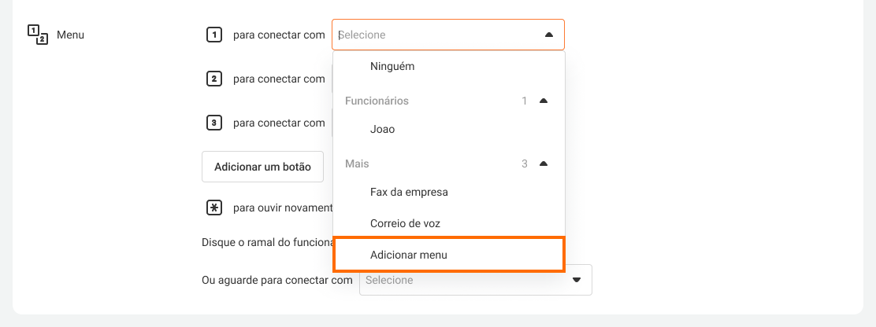
Task: Click the asterisk key icon
Action: pyautogui.click(x=213, y=208)
